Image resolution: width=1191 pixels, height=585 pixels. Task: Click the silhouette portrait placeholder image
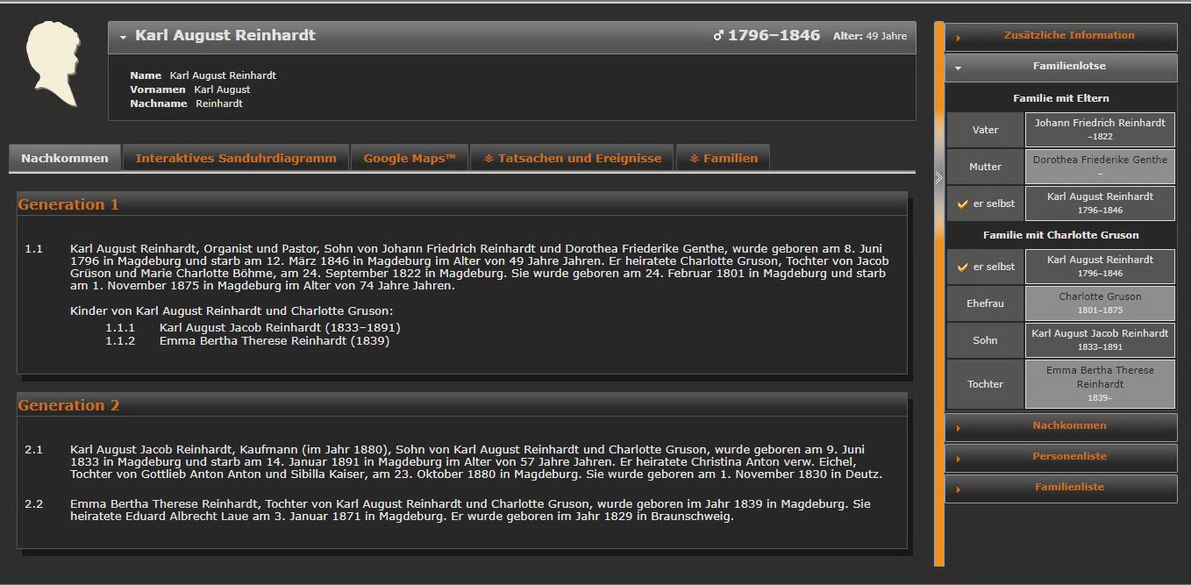[x=55, y=66]
